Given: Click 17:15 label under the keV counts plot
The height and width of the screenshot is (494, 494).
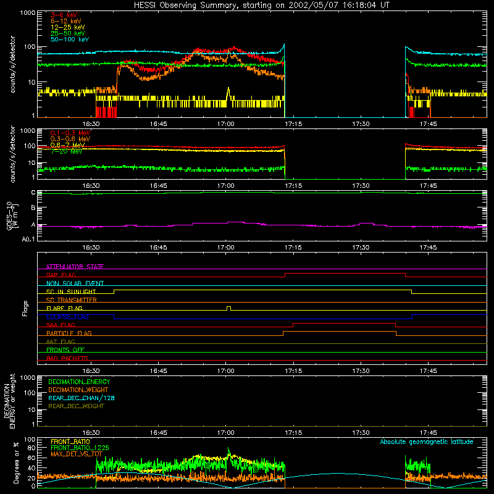Looking at the screenshot, I should pos(293,124).
